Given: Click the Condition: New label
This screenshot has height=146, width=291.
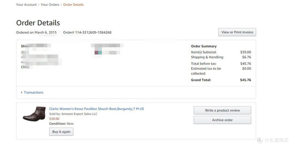Looking at the screenshot, I should click(61, 124).
